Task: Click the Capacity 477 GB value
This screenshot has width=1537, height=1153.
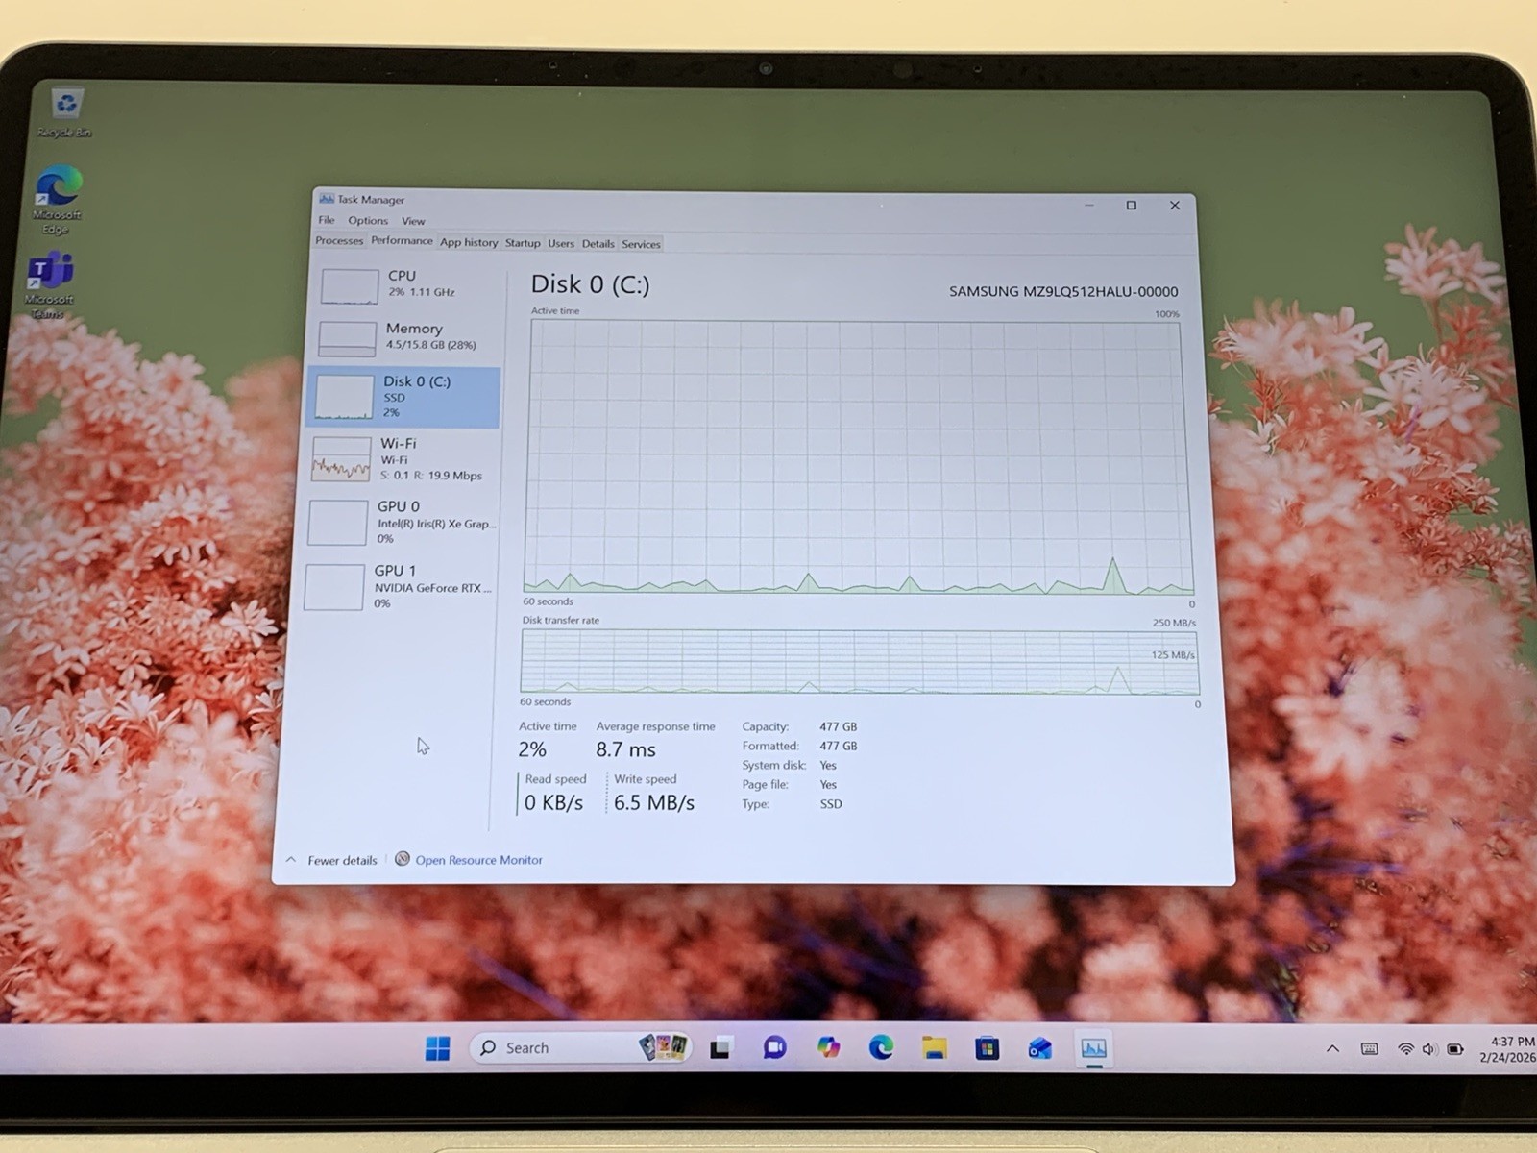Action: [x=838, y=727]
